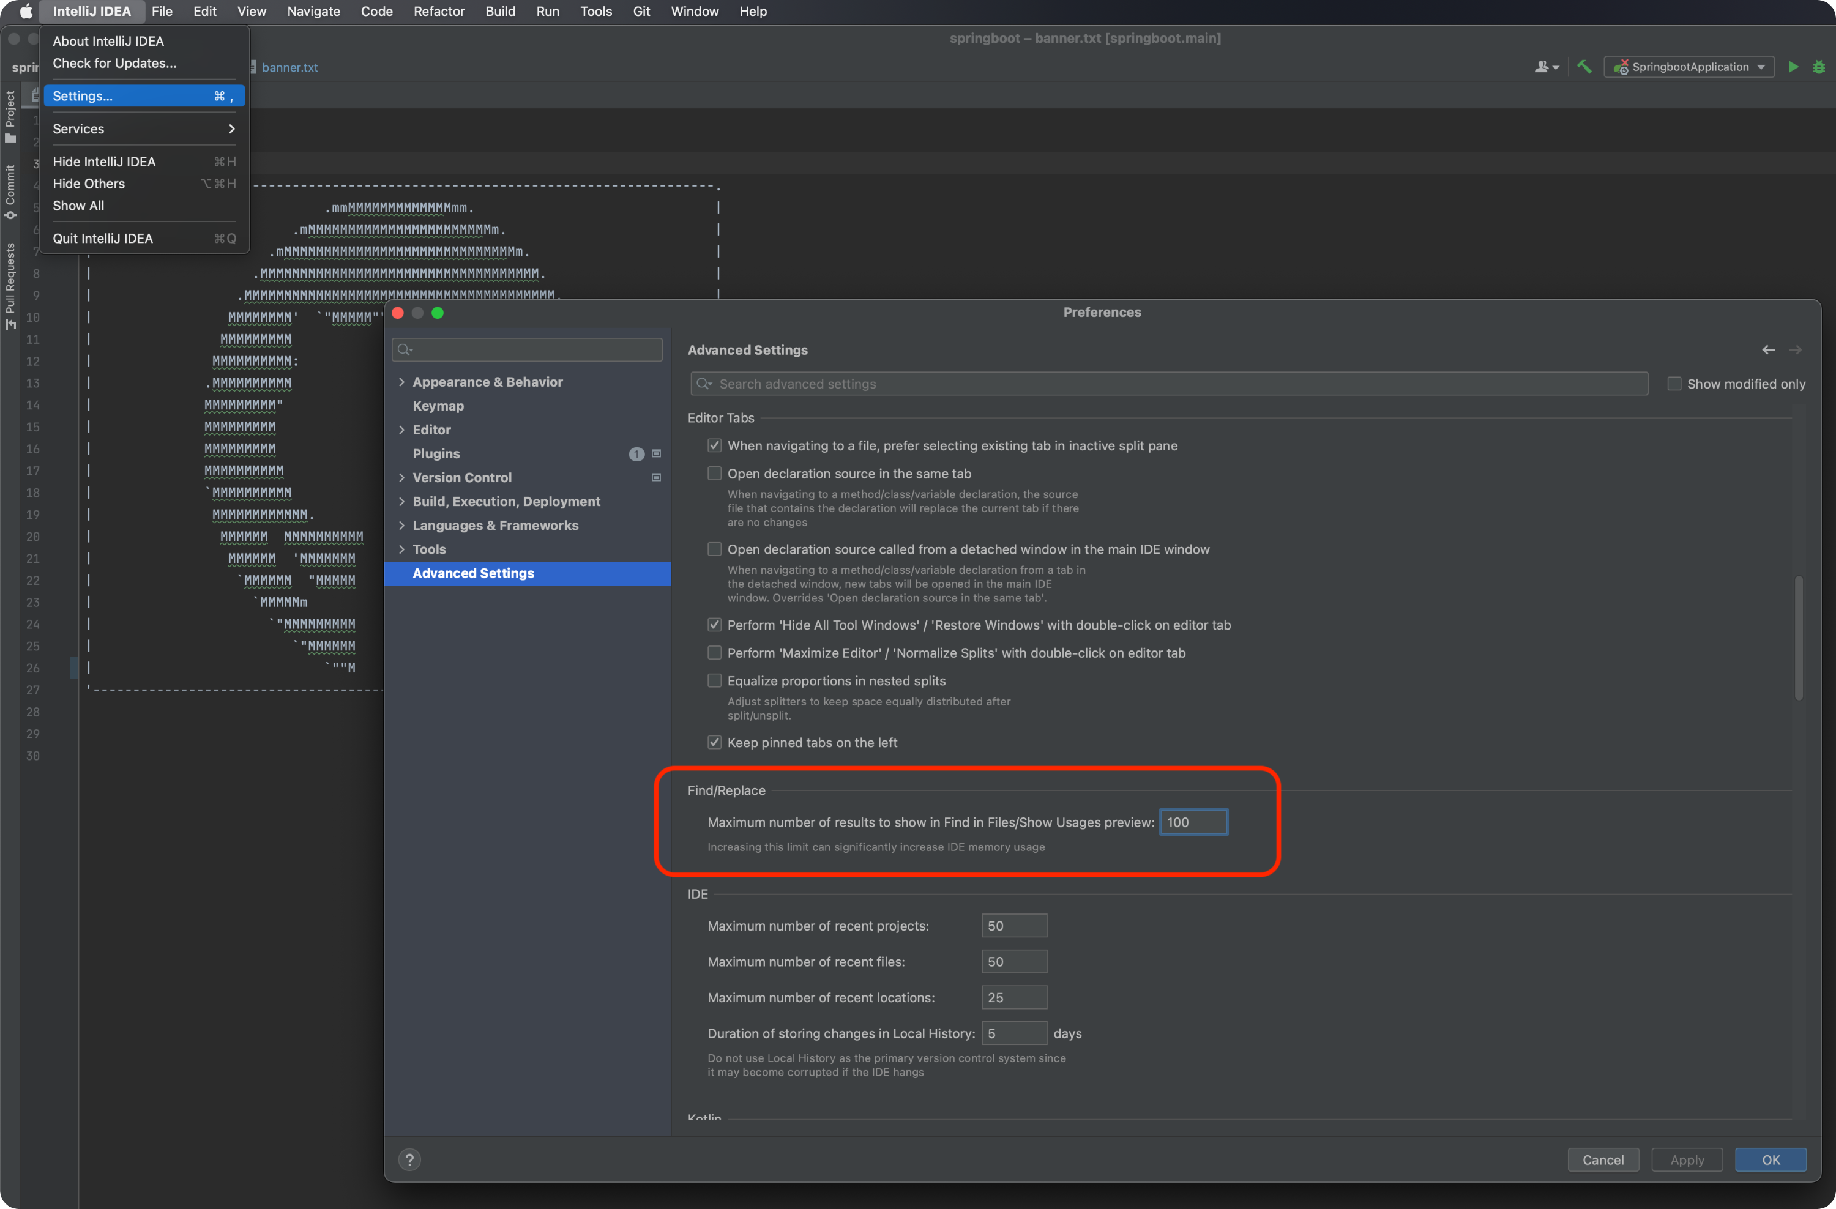The width and height of the screenshot is (1836, 1209).
Task: Click the OK button
Action: [1770, 1159]
